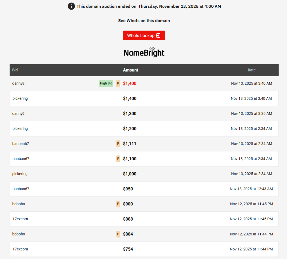
Task: Click the P badge beside $900 bid
Action: (118, 204)
